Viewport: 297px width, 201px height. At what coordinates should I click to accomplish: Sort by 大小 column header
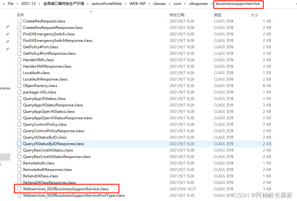(x=255, y=15)
